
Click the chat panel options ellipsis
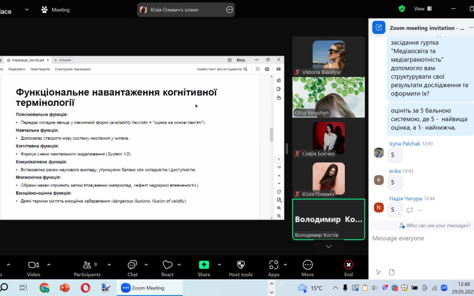(471, 27)
